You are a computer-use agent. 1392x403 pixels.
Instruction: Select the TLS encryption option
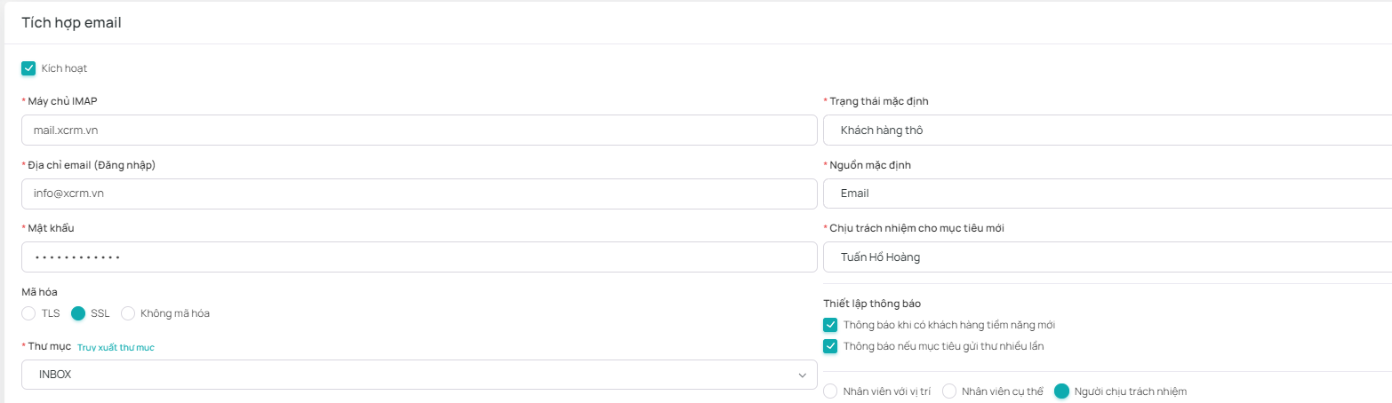pos(28,313)
